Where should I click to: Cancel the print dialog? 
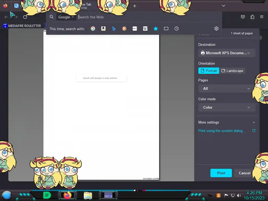[244, 173]
